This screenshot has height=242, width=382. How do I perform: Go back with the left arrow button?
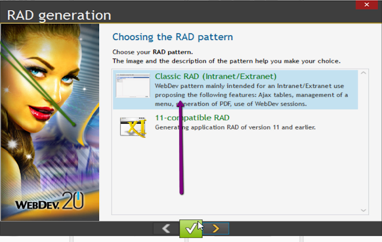pos(166,229)
